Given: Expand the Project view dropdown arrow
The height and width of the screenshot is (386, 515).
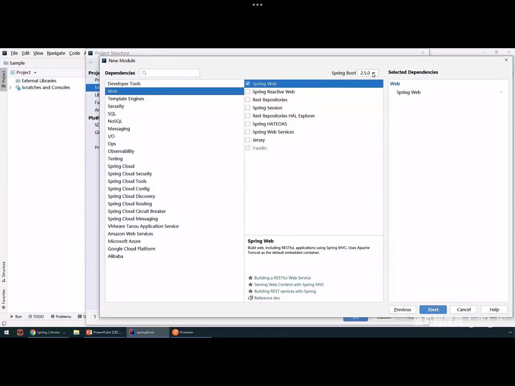Looking at the screenshot, I should coord(35,73).
